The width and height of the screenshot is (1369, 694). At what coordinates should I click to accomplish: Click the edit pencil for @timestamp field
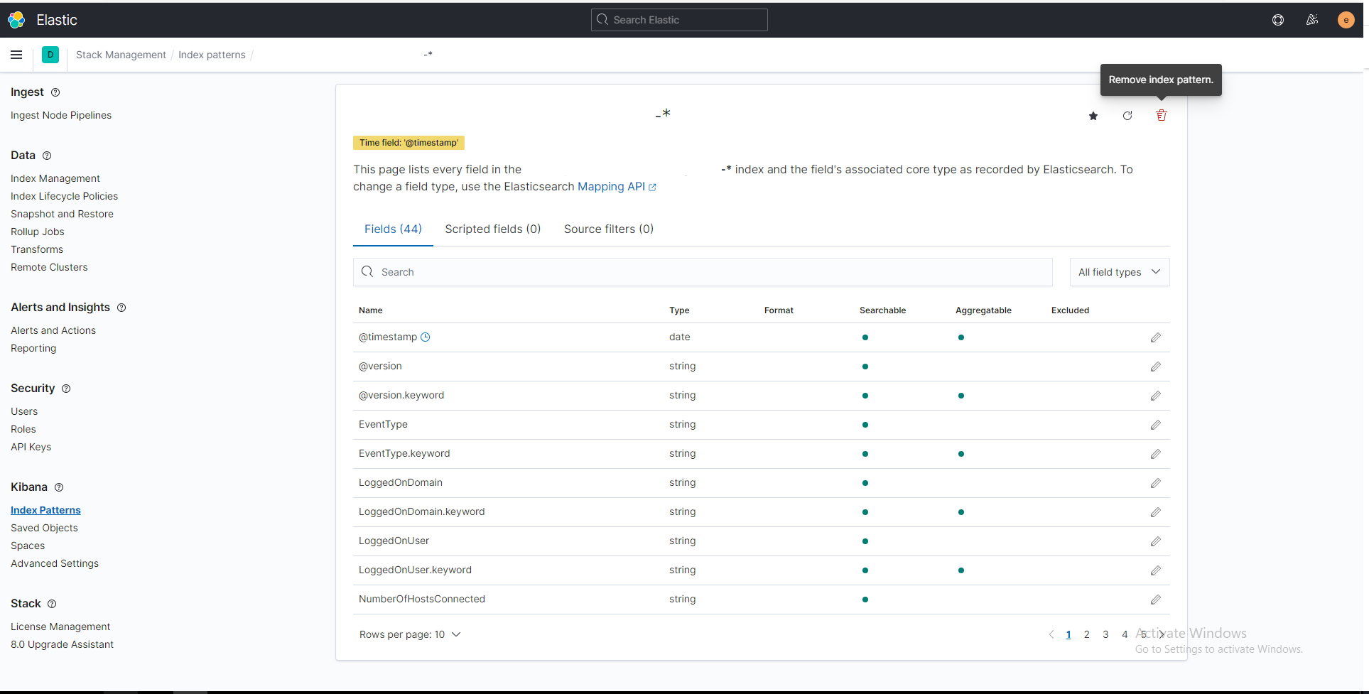coord(1156,337)
